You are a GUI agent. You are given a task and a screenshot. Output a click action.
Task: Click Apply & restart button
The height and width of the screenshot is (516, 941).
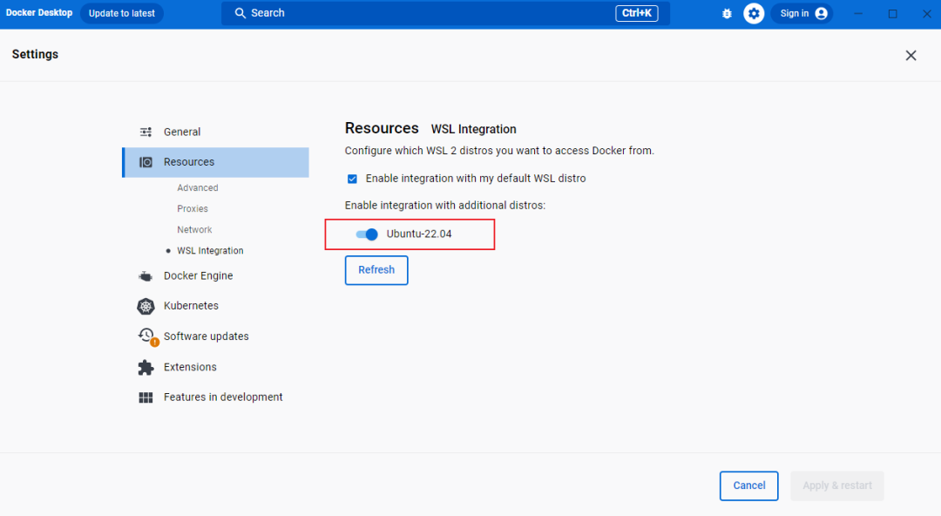click(x=837, y=486)
